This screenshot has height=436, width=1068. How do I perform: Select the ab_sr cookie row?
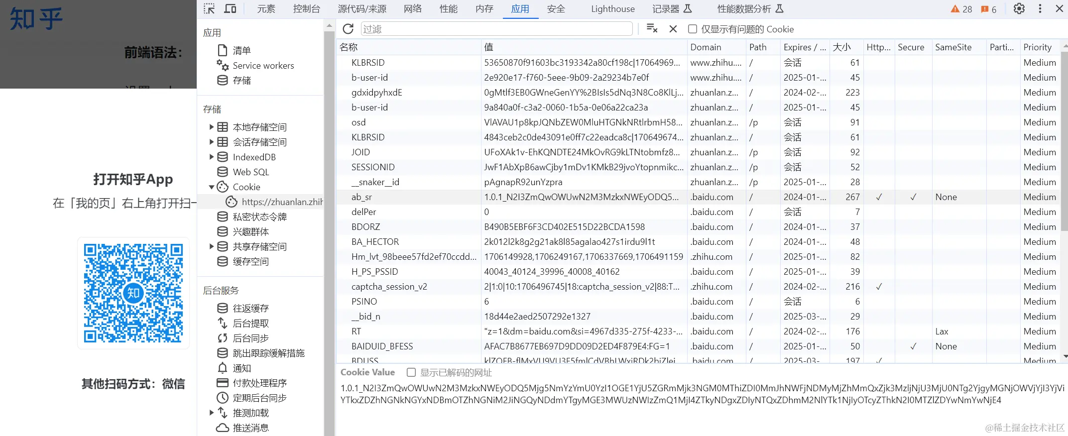pos(699,197)
